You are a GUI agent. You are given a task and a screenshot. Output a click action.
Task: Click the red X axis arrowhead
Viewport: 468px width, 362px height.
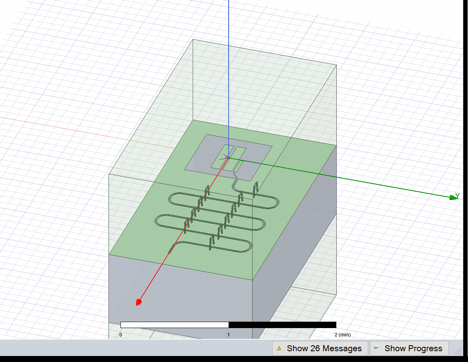[x=138, y=302]
